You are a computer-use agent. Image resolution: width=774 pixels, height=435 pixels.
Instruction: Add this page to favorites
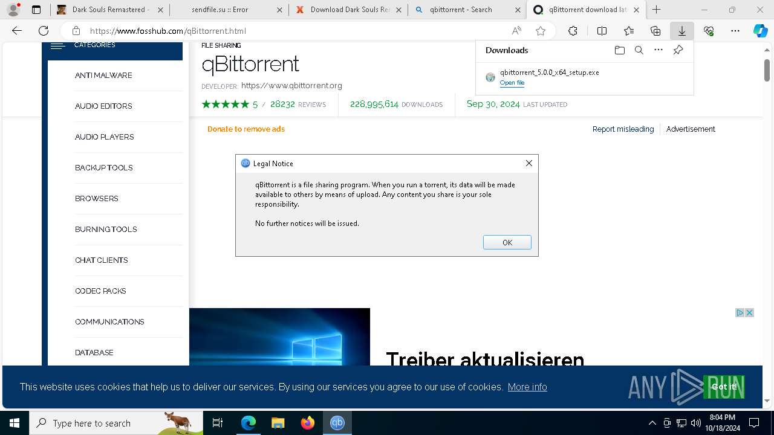tap(541, 31)
